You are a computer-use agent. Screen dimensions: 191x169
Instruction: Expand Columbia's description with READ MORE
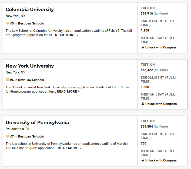(x=66, y=35)
